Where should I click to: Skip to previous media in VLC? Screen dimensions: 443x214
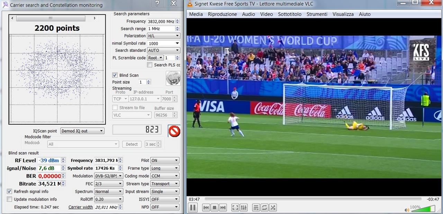[x=206, y=207]
